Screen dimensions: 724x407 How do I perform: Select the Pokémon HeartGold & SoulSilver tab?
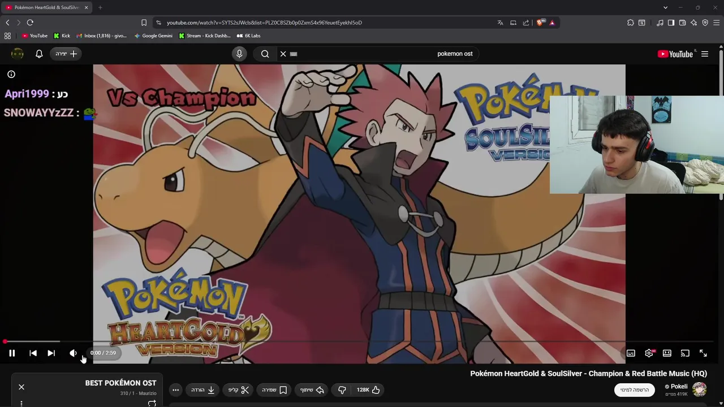46,7
